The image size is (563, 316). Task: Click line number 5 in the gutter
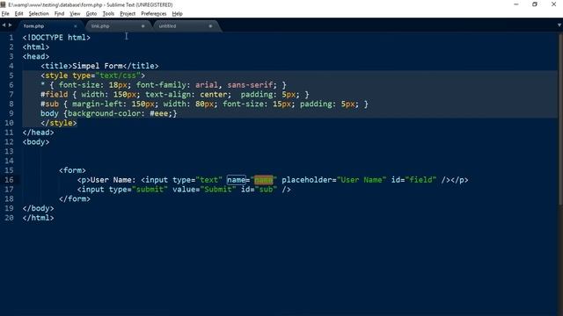coord(11,75)
